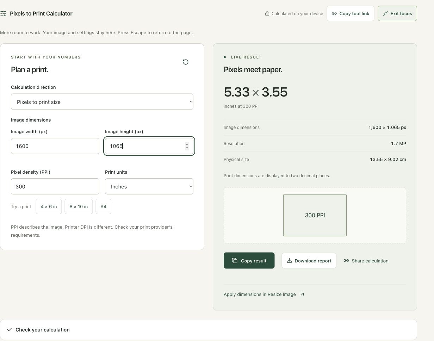Open Apply dimensions in Resize Image link

click(264, 294)
